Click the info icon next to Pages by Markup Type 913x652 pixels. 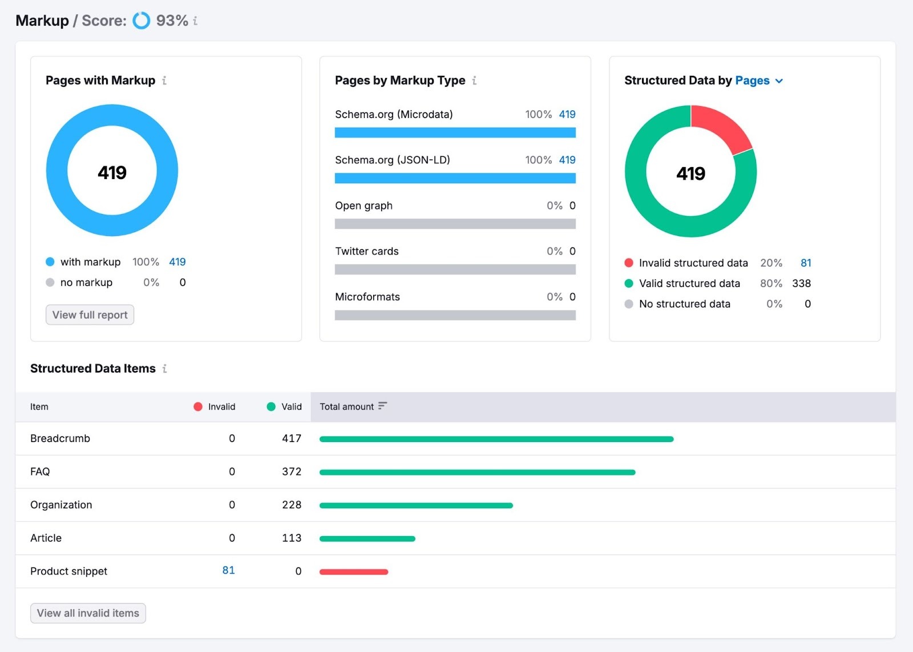[475, 80]
